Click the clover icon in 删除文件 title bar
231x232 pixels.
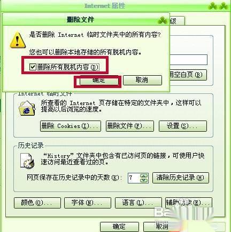click(162, 20)
